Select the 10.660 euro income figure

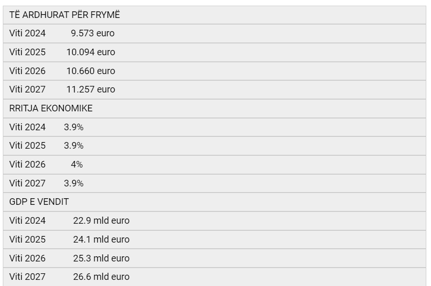click(91, 71)
